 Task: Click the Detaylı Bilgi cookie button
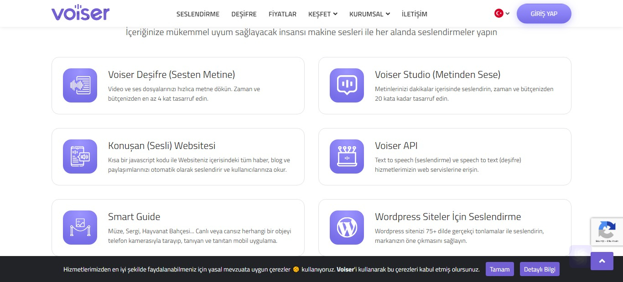540,269
